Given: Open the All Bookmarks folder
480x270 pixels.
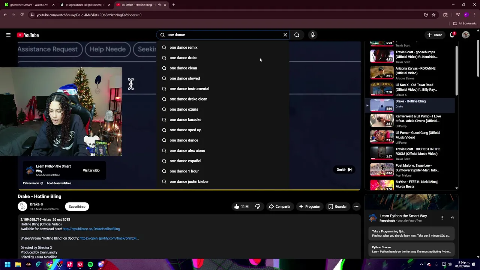Looking at the screenshot, I should tap(465, 24).
